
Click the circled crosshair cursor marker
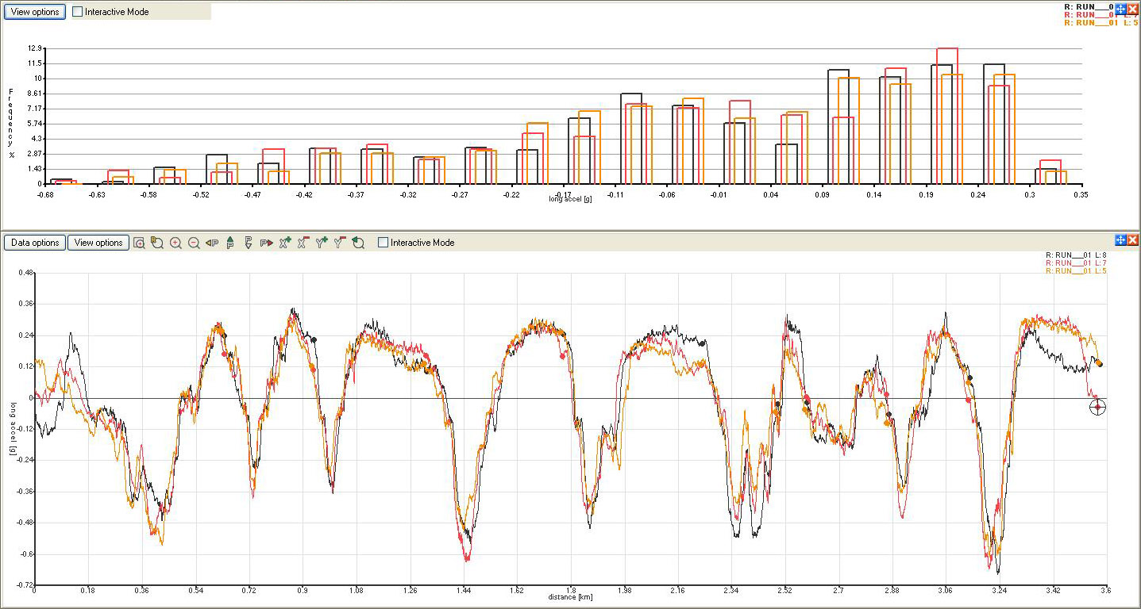(1097, 408)
